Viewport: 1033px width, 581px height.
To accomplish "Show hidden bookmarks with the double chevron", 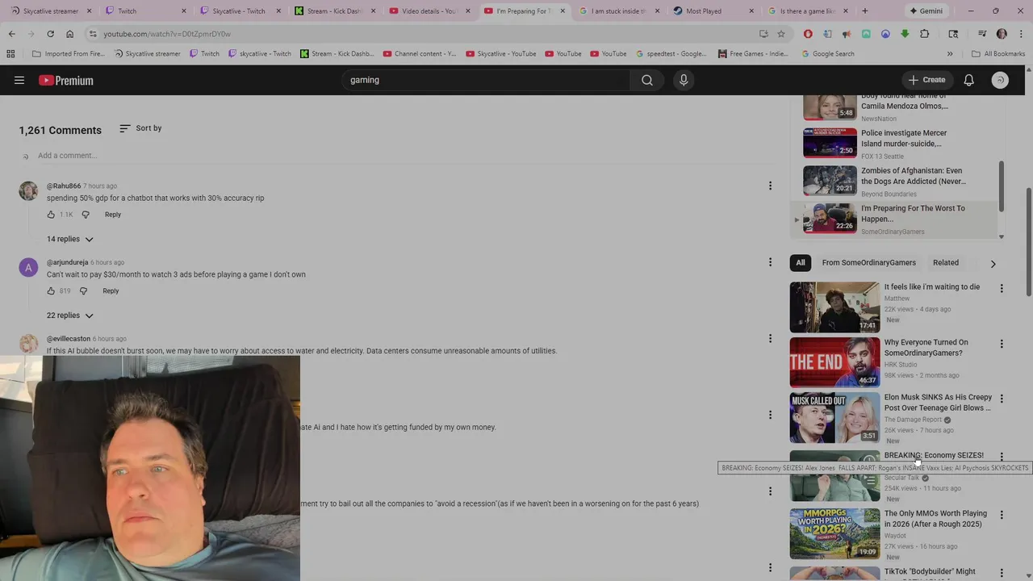I will pos(950,54).
